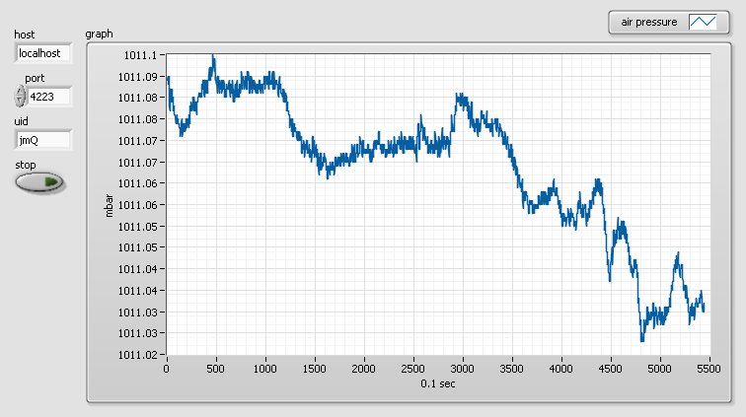Click the 3000 tick on X-axis
This screenshot has width=746, height=417.
463,369
